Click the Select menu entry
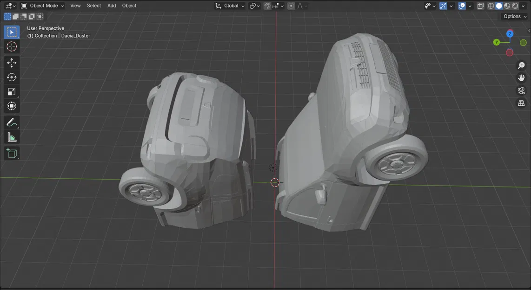 tap(93, 6)
